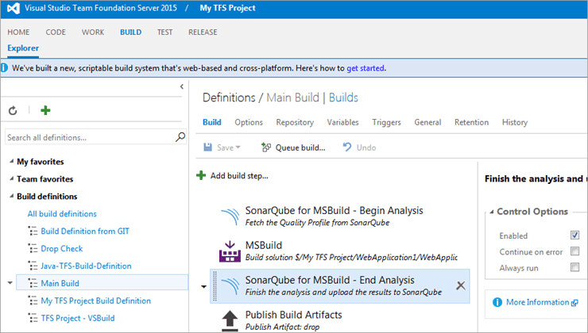Open the get started link
Viewport: 588px width, 333px height.
(x=366, y=68)
